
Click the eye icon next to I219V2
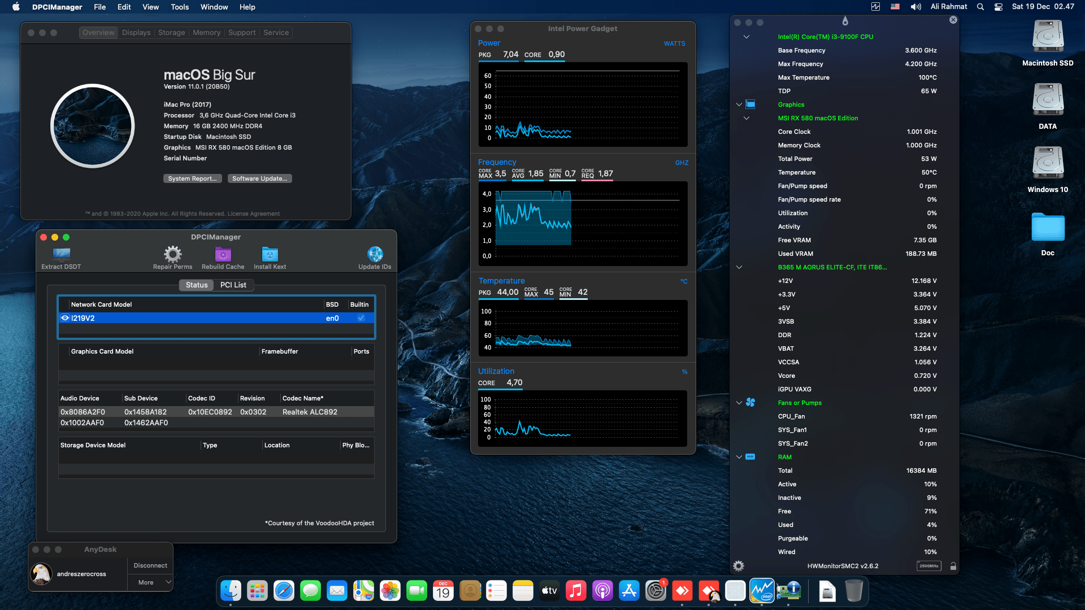pos(65,318)
